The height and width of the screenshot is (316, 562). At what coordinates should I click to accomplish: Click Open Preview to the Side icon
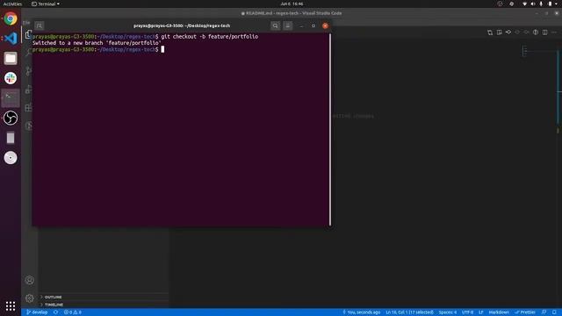pyautogui.click(x=500, y=32)
